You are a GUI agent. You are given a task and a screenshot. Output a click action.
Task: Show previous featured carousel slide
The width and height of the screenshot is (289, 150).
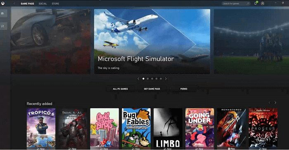click(x=138, y=78)
